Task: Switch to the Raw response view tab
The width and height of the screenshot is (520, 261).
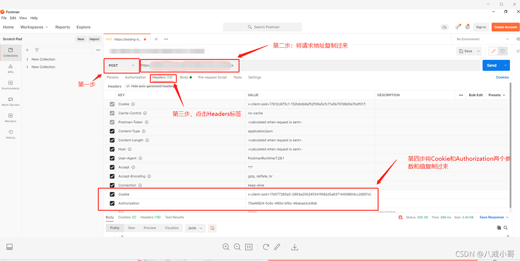Action: pos(132,228)
